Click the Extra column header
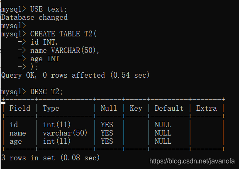The image size is (239, 169). coord(206,108)
